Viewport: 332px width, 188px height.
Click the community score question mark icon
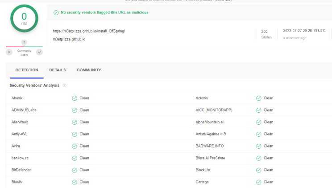click(x=24, y=42)
